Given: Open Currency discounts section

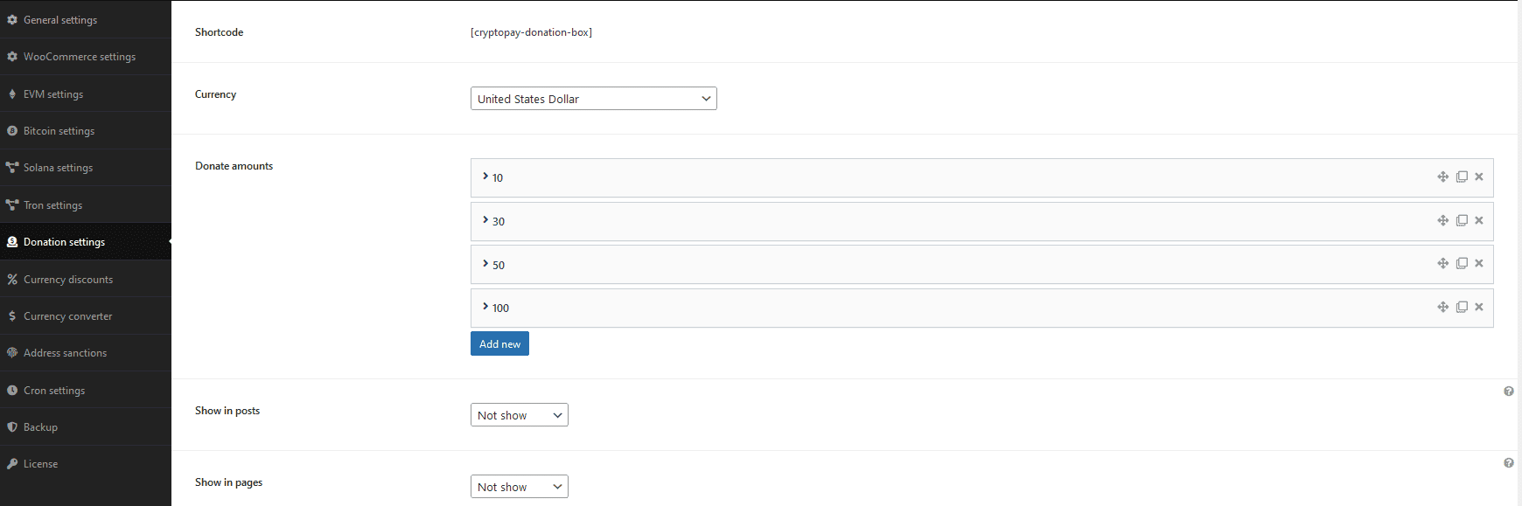Looking at the screenshot, I should coord(86,279).
